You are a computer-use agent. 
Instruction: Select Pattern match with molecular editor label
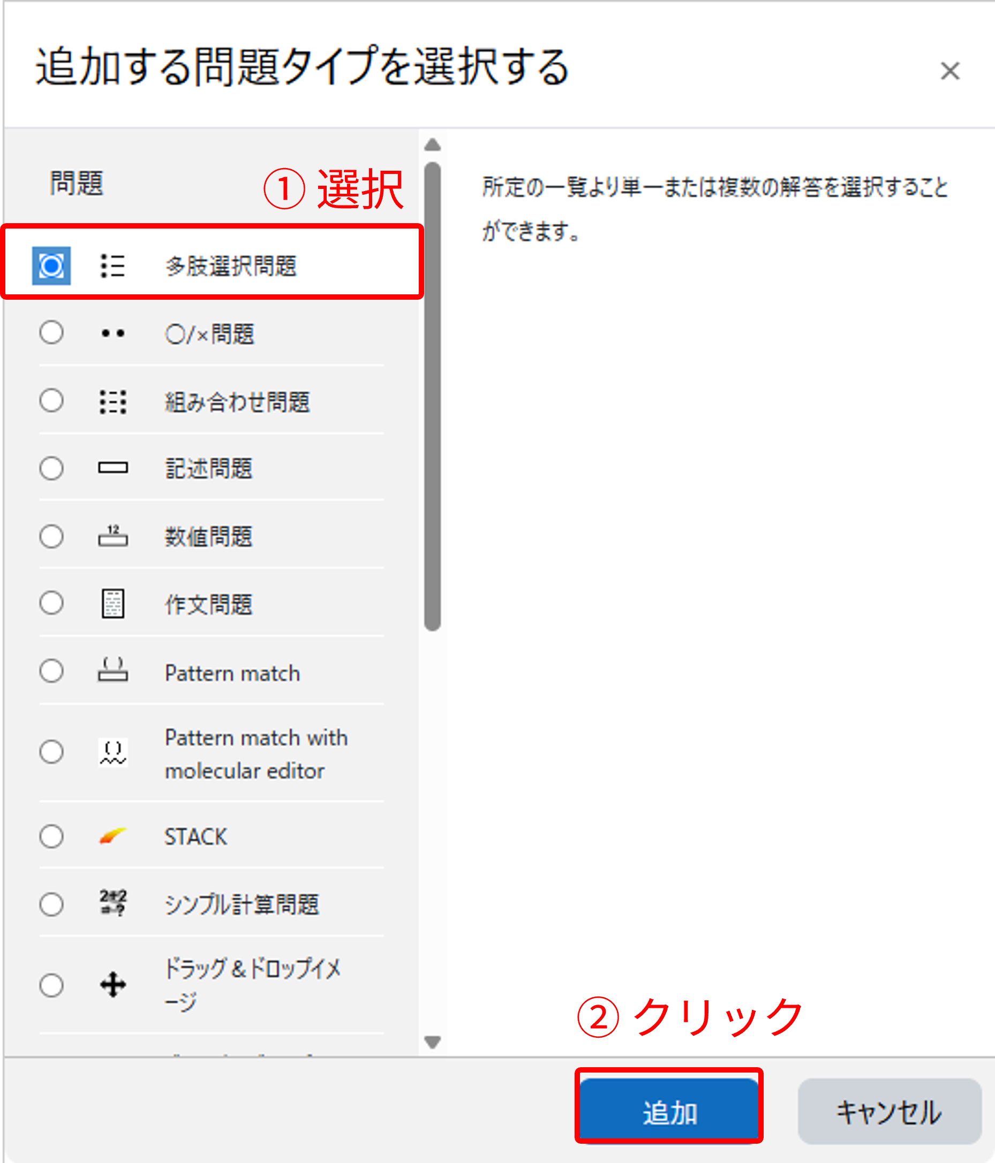(x=256, y=754)
